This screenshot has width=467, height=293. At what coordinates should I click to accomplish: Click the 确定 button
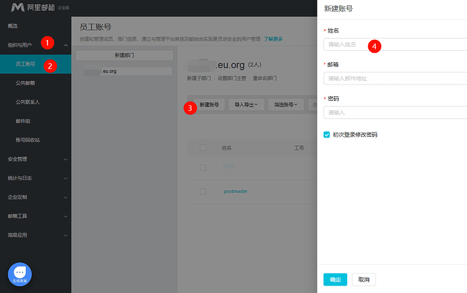(x=335, y=279)
